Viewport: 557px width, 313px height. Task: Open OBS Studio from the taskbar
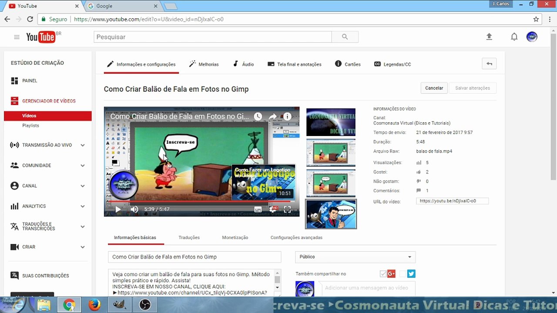pyautogui.click(x=144, y=305)
